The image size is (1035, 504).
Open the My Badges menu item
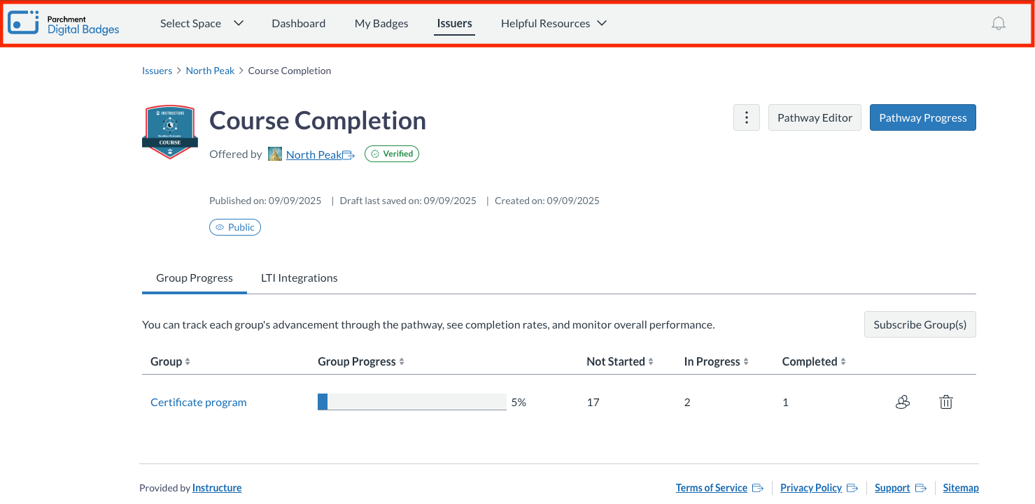[381, 23]
